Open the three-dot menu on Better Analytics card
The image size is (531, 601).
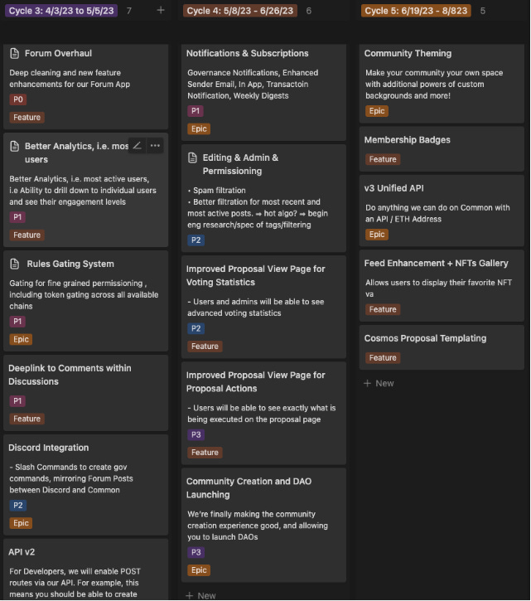point(155,146)
